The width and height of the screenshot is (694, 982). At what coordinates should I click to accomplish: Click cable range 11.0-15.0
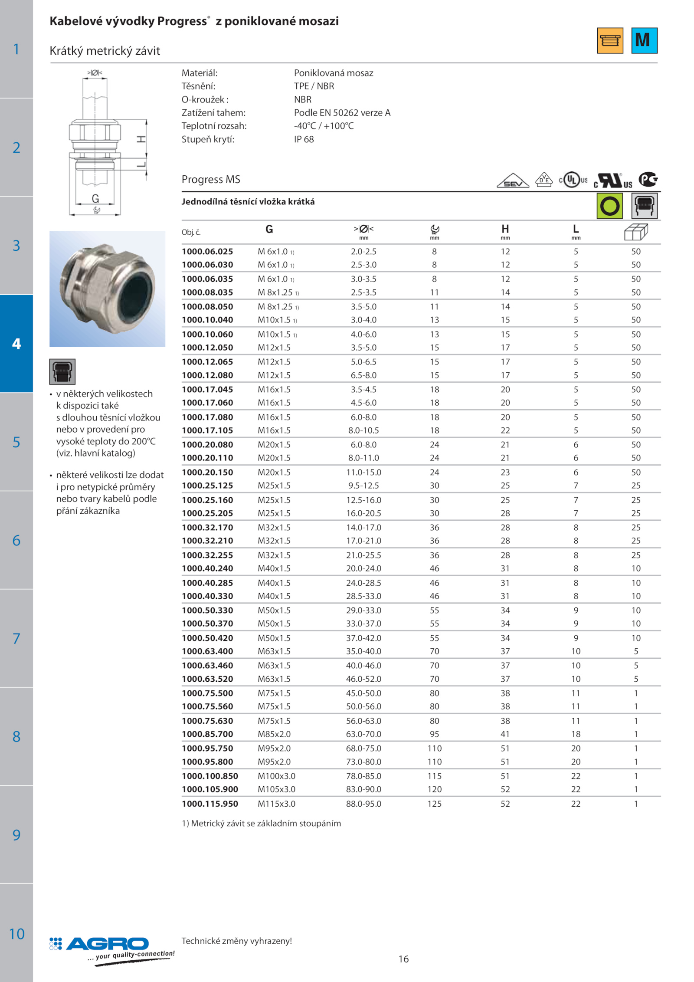pos(363,473)
